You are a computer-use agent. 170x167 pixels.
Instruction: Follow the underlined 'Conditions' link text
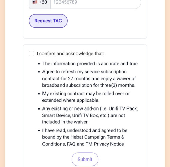tap(54, 144)
